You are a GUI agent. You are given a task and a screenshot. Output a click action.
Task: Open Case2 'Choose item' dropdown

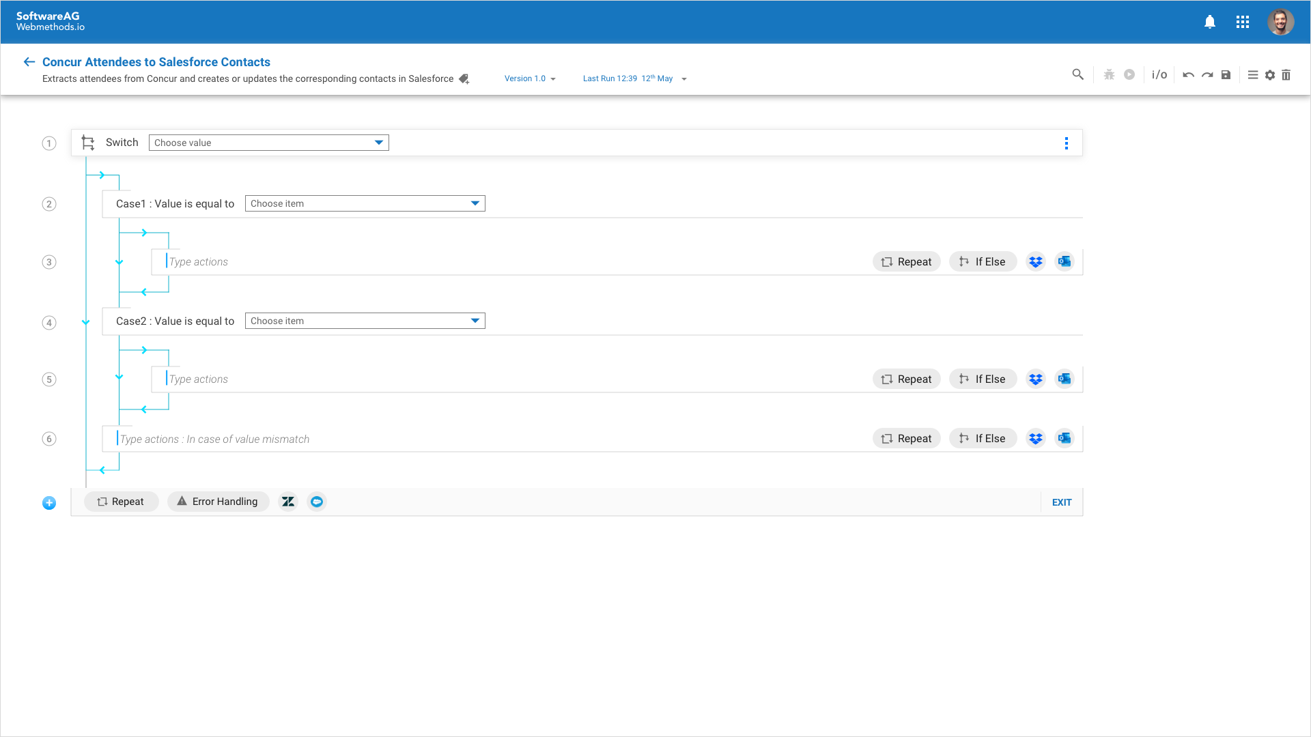pyautogui.click(x=365, y=321)
